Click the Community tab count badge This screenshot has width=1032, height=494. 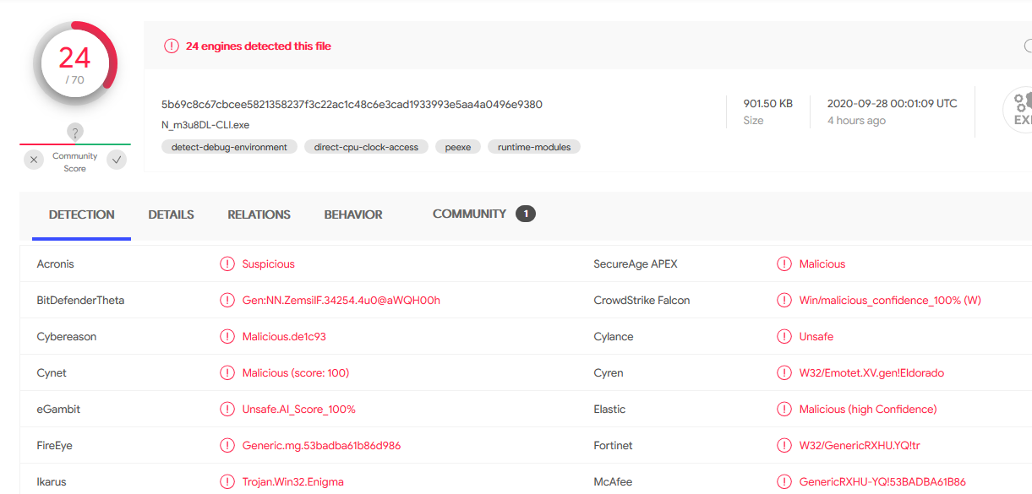pos(526,214)
